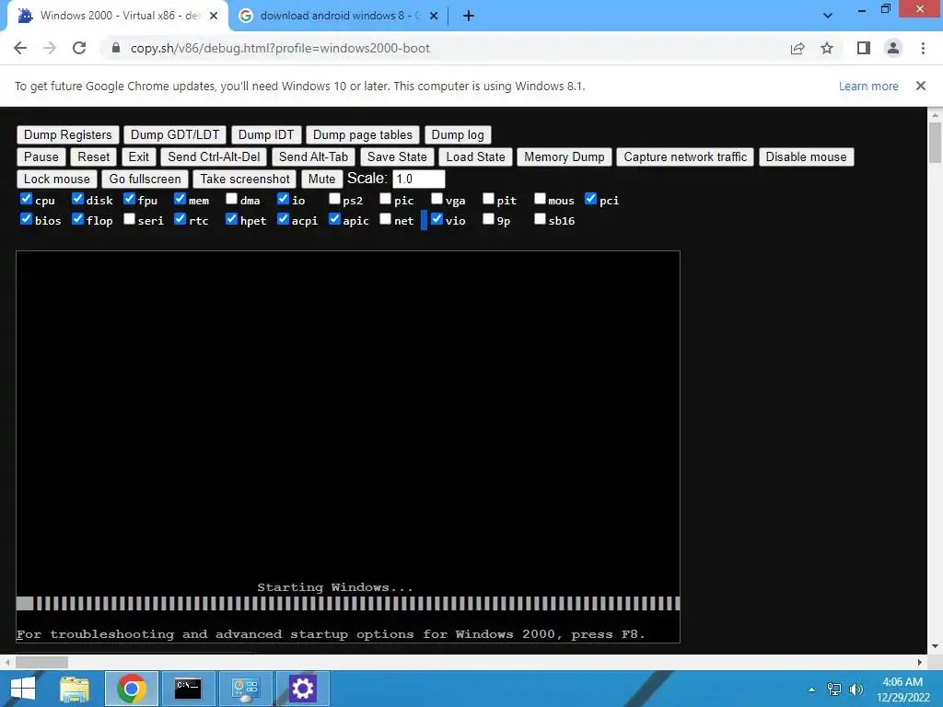Click the Dump log button
The height and width of the screenshot is (707, 943).
click(458, 134)
